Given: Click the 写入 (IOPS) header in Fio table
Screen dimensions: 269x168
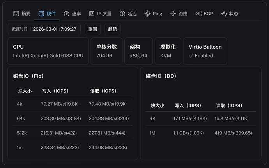Looking at the screenshot, I should 55,91.
